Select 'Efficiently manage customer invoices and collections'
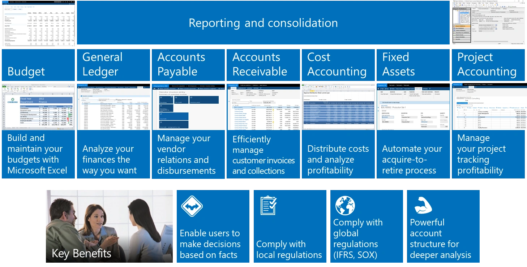 pos(263,155)
